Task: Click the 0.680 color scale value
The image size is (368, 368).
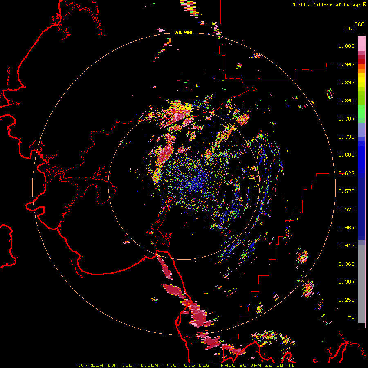Action: tap(346, 155)
